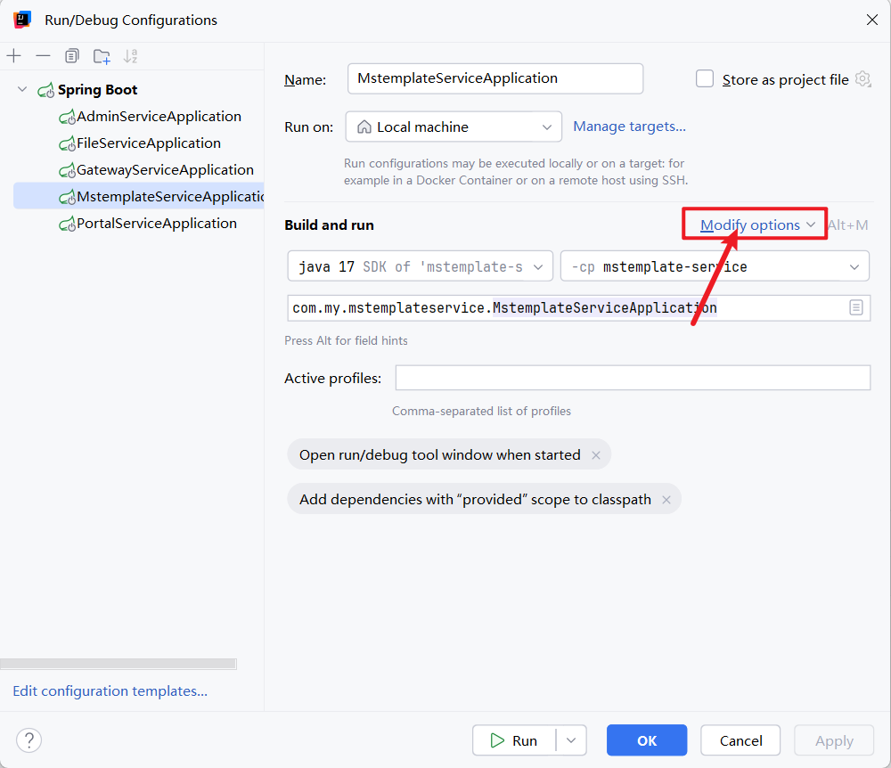Remove selected configuration with minus icon
The image size is (891, 768).
point(43,55)
